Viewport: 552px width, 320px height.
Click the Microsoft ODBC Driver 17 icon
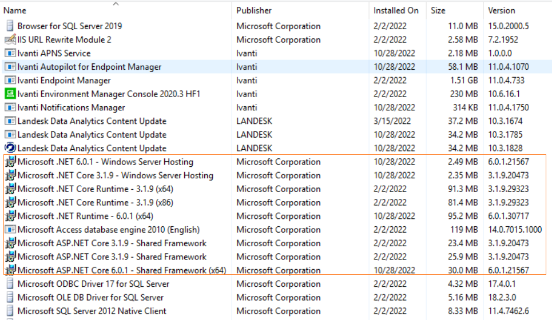10,284
